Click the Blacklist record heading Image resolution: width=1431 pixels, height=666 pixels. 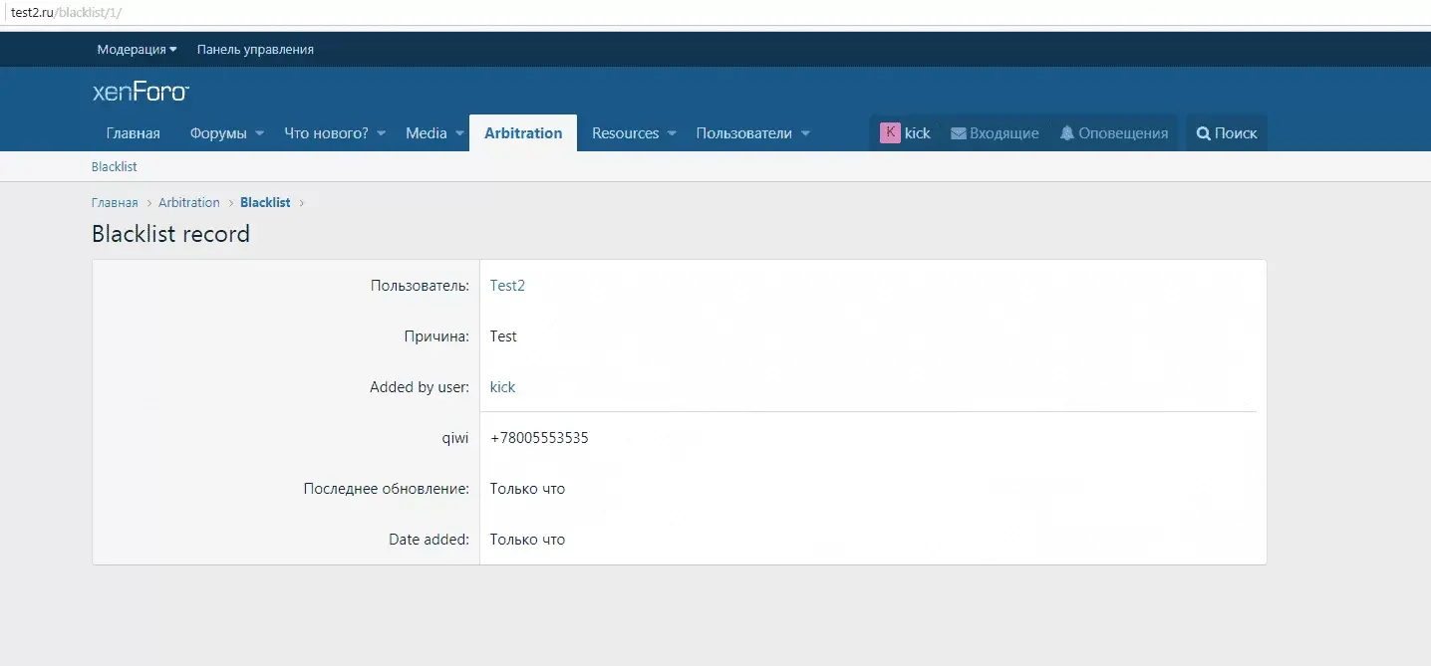point(170,234)
